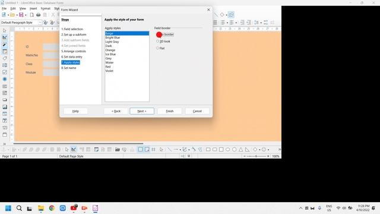Insert an image control from left toolbar
Image resolution: width=380 pixels, height=214 pixels.
[5, 107]
